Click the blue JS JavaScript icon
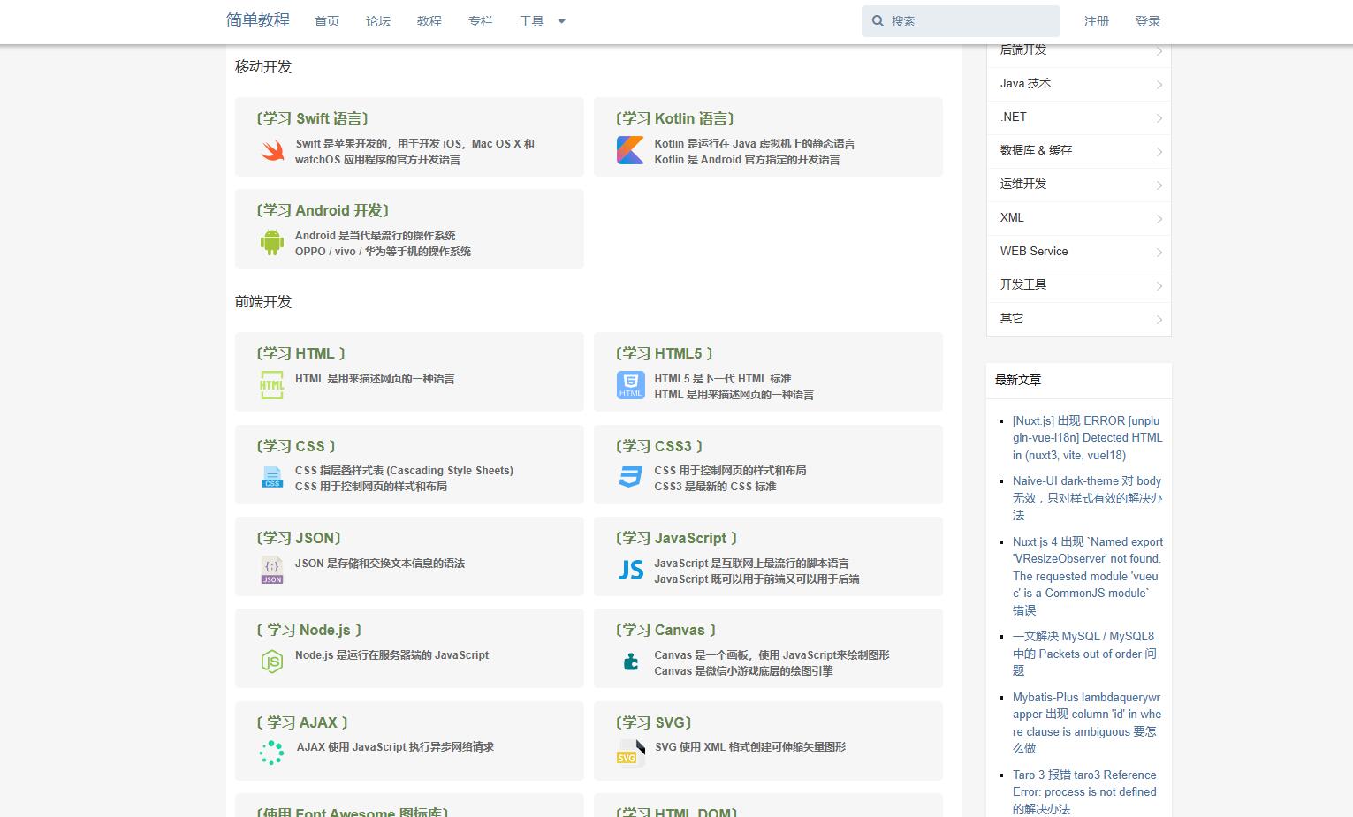This screenshot has height=817, width=1353. (x=630, y=570)
